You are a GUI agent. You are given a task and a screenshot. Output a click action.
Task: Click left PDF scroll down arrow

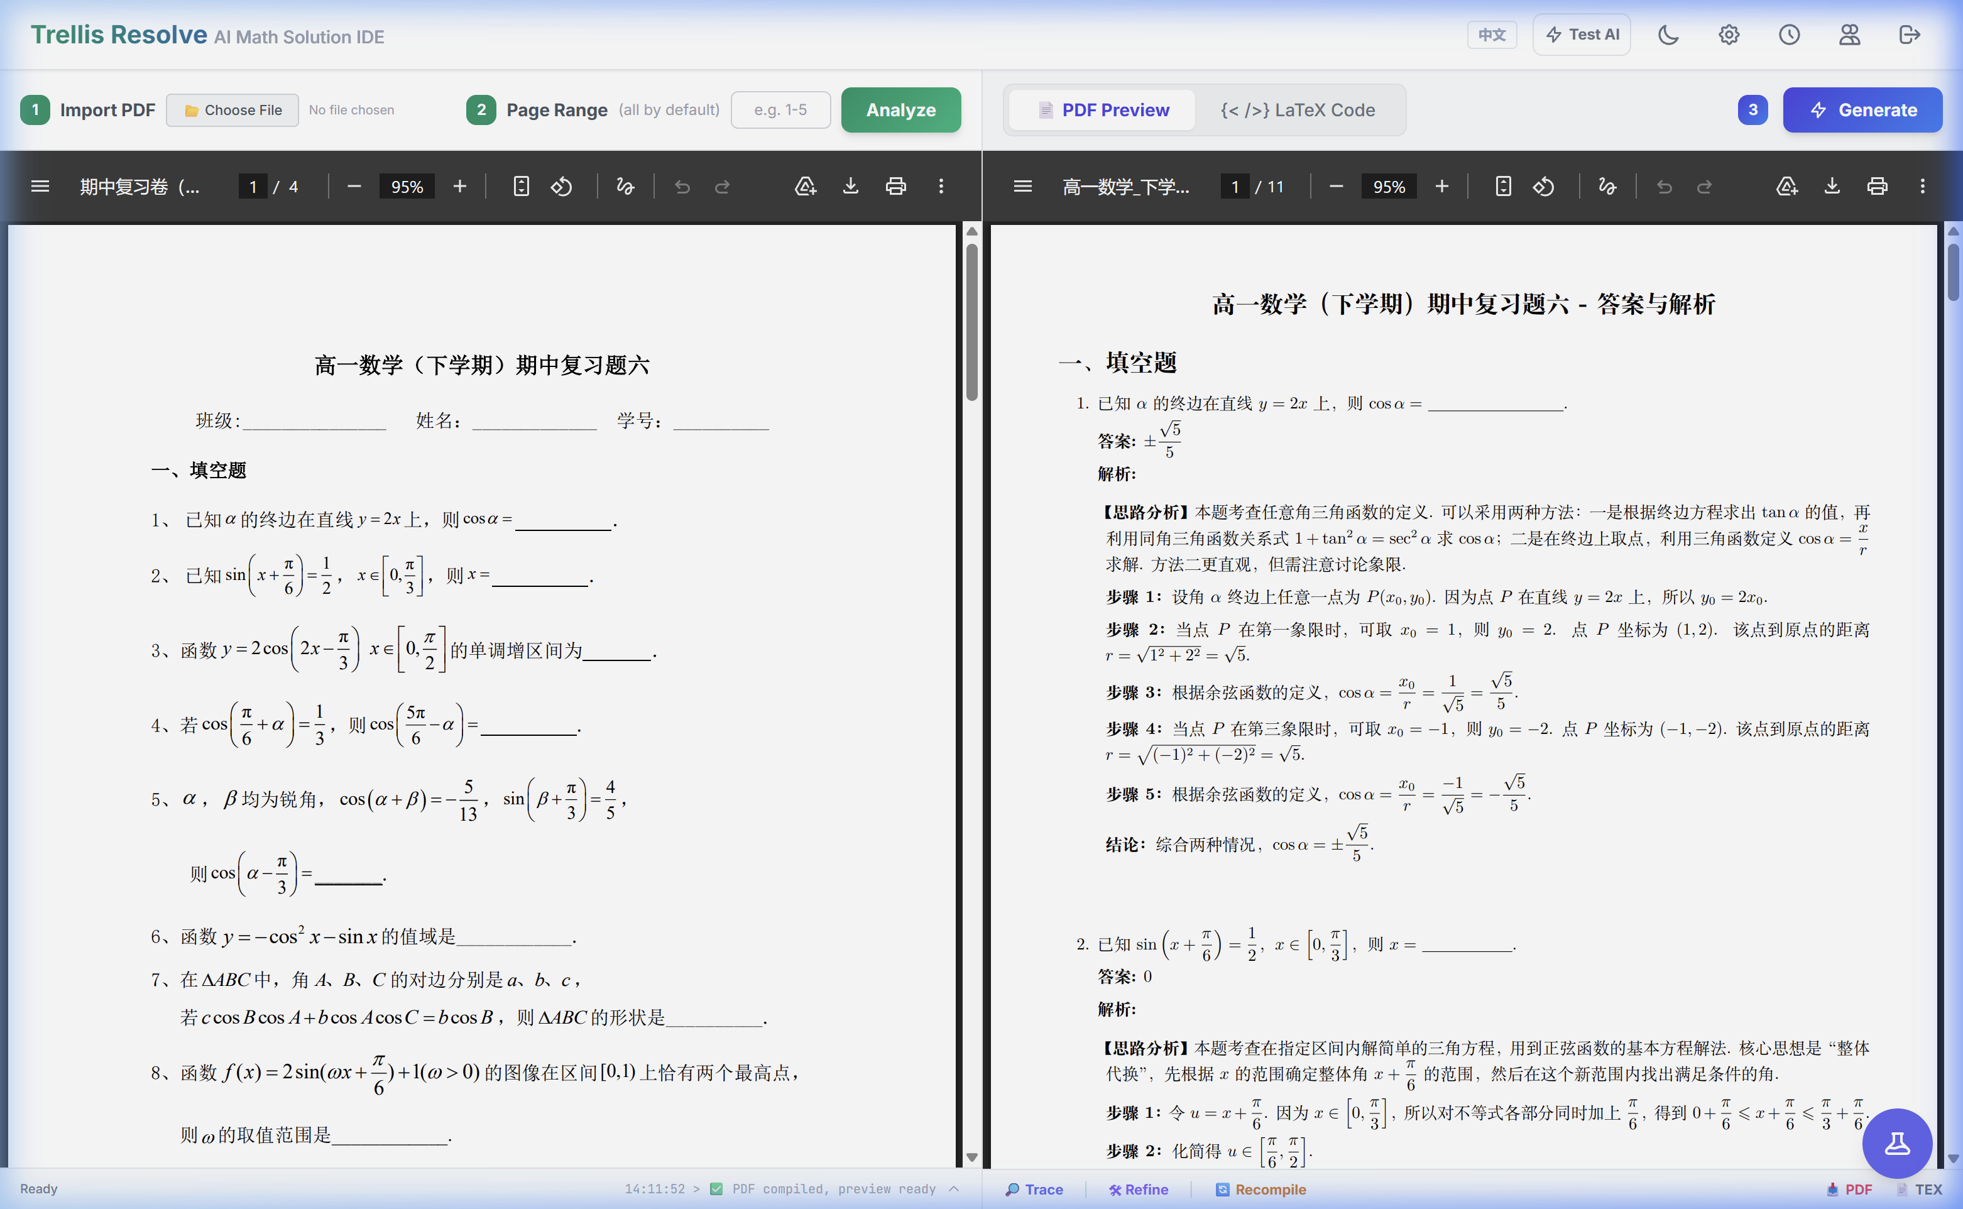point(971,1157)
